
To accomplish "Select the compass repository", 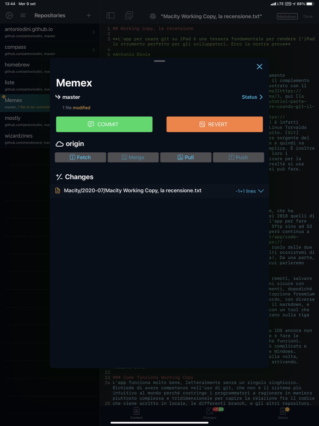I will click(x=50, y=50).
